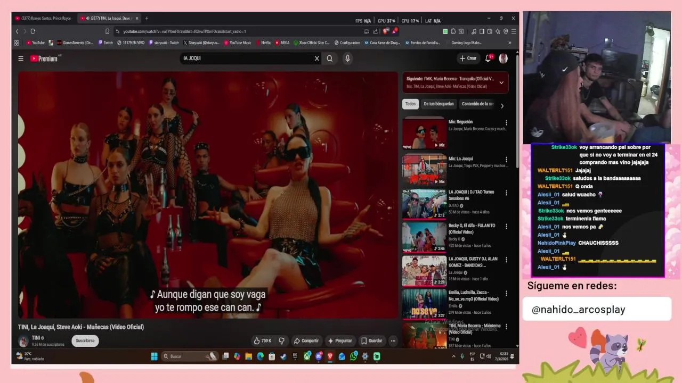Viewport: 682px width, 383px height.
Task: Clear the search box text
Action: [316, 59]
